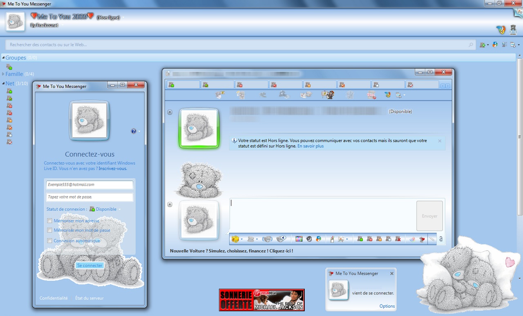The width and height of the screenshot is (523, 316).
Task: Click the pencil cup handwriting icon
Action: pyautogui.click(x=332, y=239)
